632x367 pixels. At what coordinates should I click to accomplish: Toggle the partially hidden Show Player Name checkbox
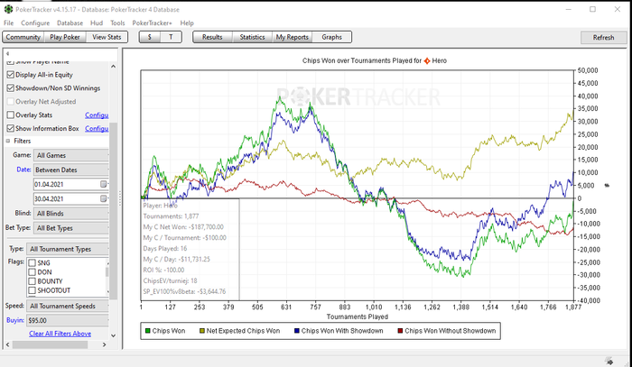11,62
